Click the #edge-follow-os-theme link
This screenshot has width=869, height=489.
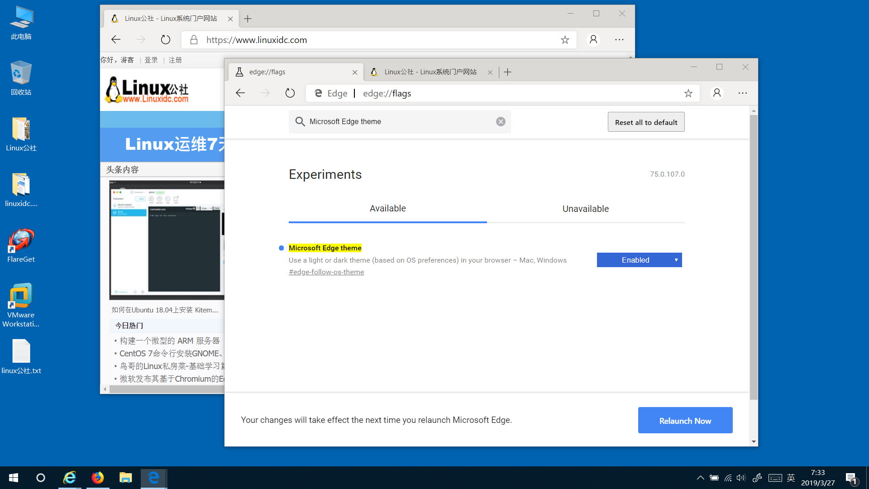click(326, 272)
